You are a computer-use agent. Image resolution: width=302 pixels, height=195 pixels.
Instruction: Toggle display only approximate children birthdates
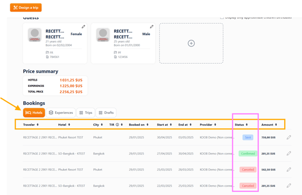pyautogui.click(x=222, y=17)
